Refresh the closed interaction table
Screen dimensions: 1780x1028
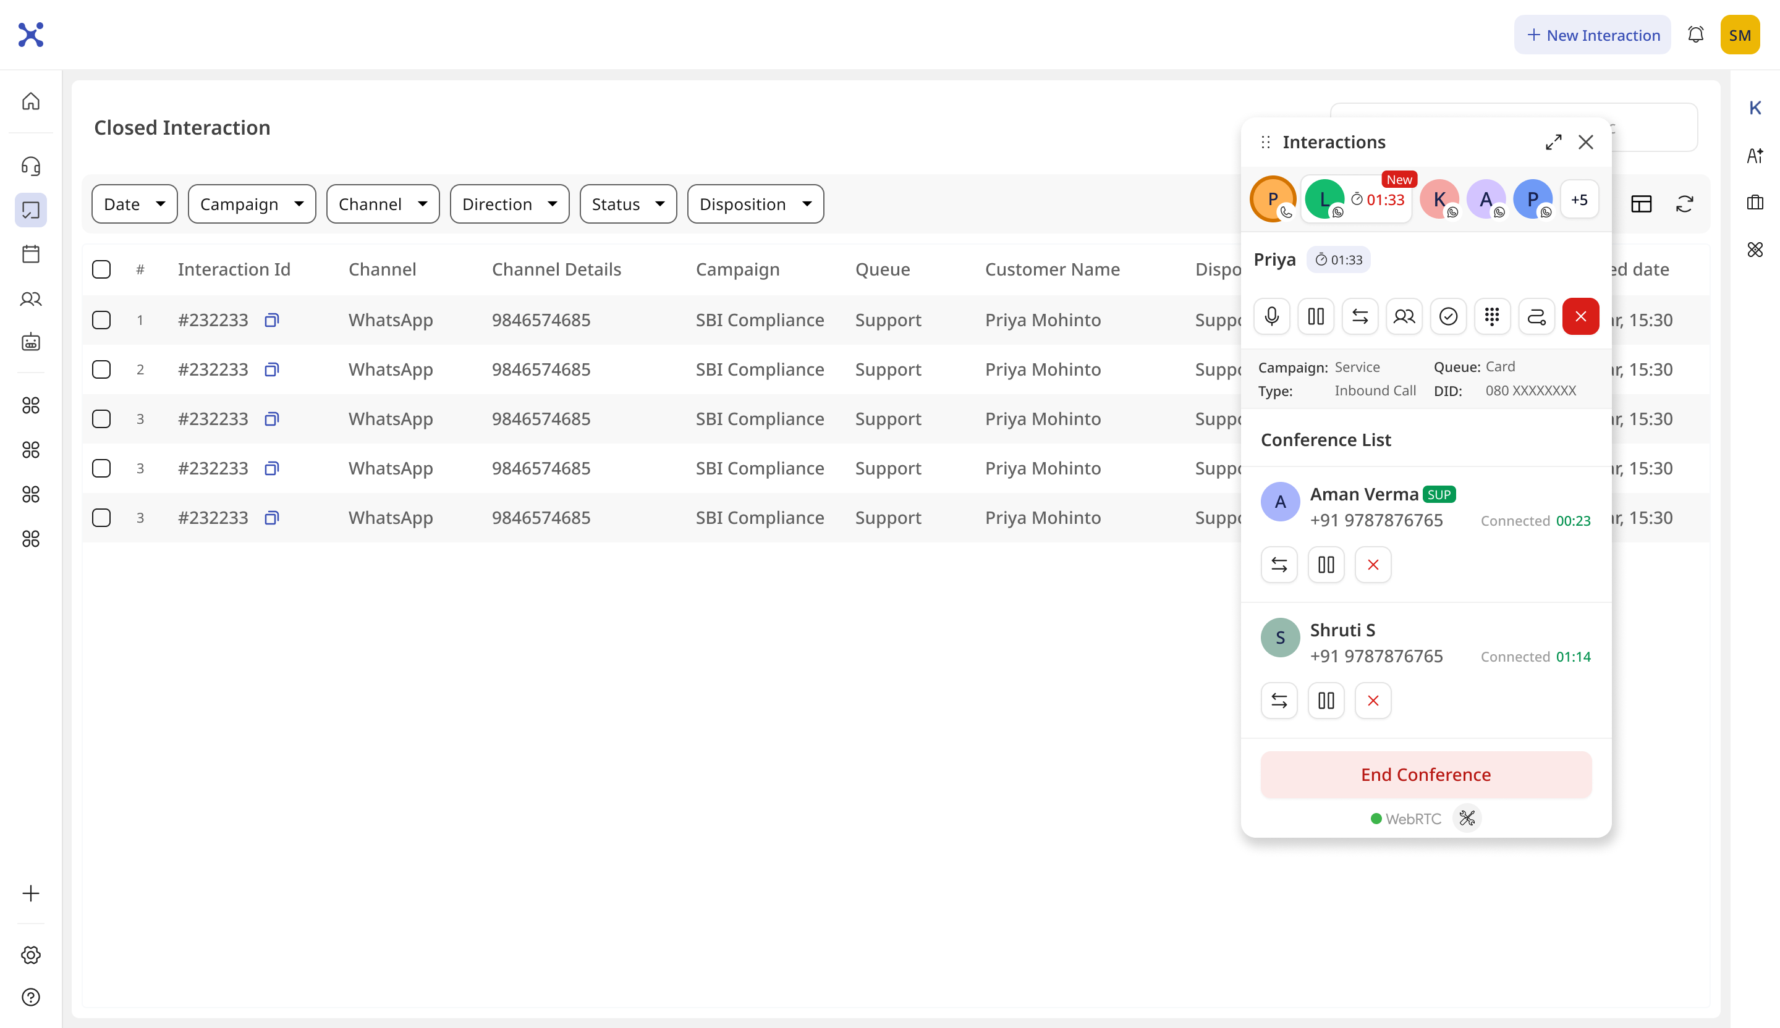(x=1685, y=204)
